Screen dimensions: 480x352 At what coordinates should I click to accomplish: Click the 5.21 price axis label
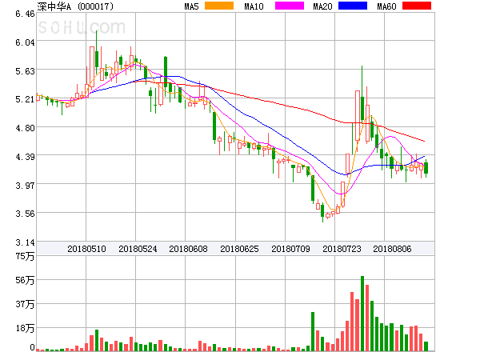[x=25, y=99]
